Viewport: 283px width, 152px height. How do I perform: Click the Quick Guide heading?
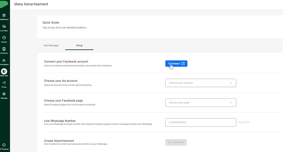(51, 23)
